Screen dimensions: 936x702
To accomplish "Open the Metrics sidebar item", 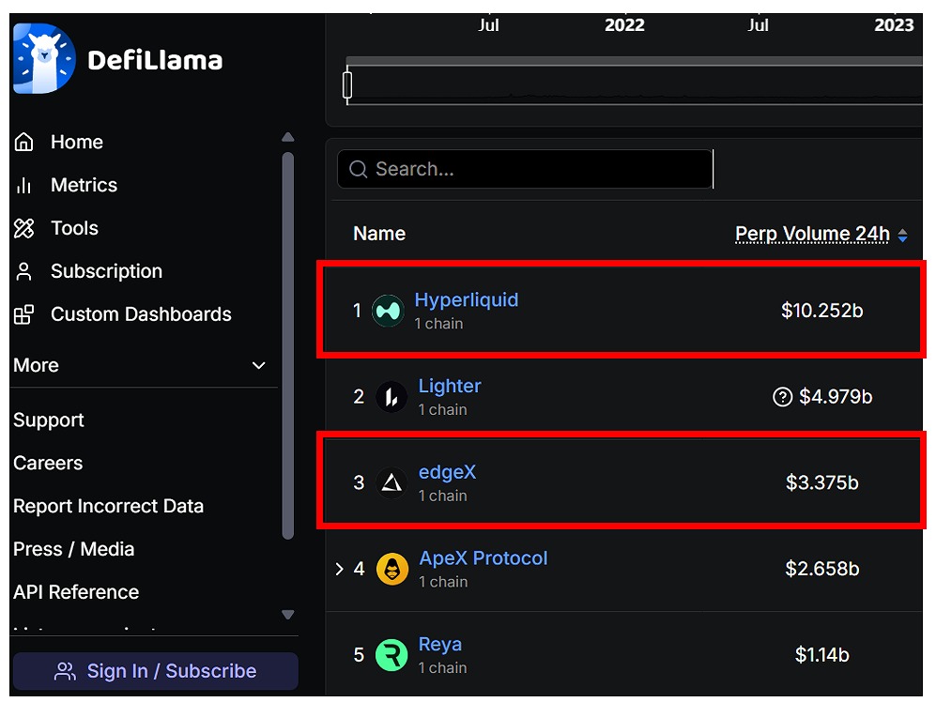I will pyautogui.click(x=84, y=185).
